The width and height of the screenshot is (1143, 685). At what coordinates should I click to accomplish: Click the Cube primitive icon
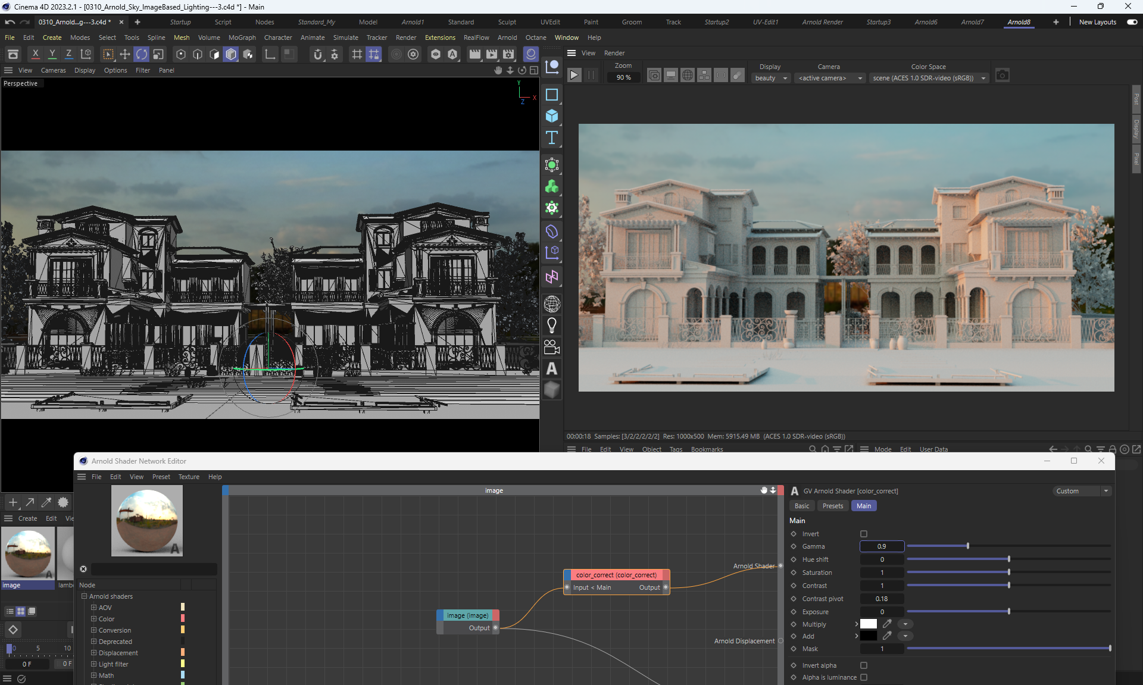point(552,116)
